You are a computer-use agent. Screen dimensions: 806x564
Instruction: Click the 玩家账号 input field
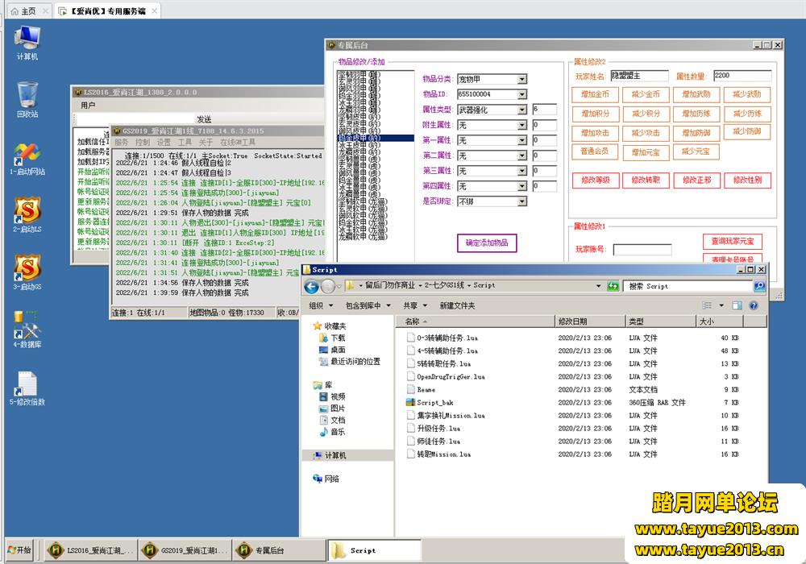click(642, 250)
